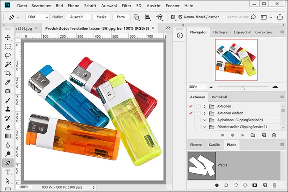
Task: Select the Move tool
Action: pyautogui.click(x=8, y=37)
